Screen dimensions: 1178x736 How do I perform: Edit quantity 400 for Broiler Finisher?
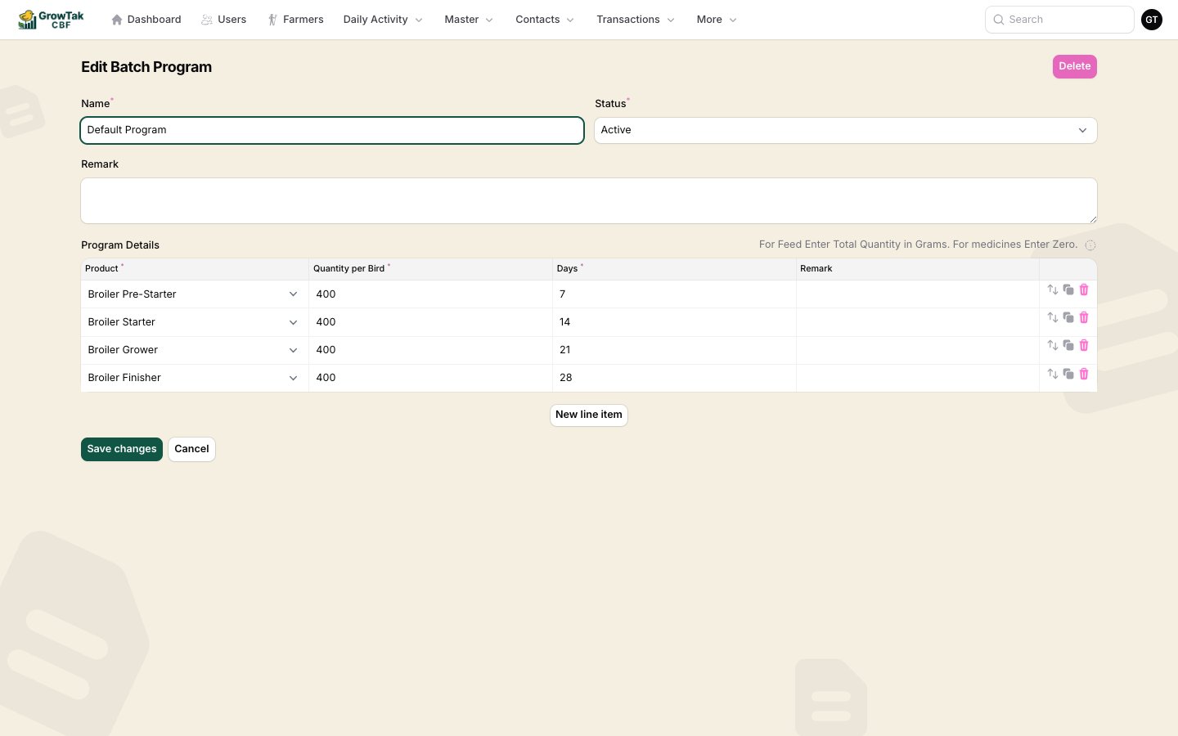pos(430,378)
